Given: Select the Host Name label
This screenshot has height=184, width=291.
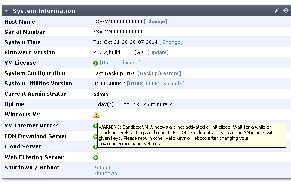Looking at the screenshot, I should tap(20, 21).
